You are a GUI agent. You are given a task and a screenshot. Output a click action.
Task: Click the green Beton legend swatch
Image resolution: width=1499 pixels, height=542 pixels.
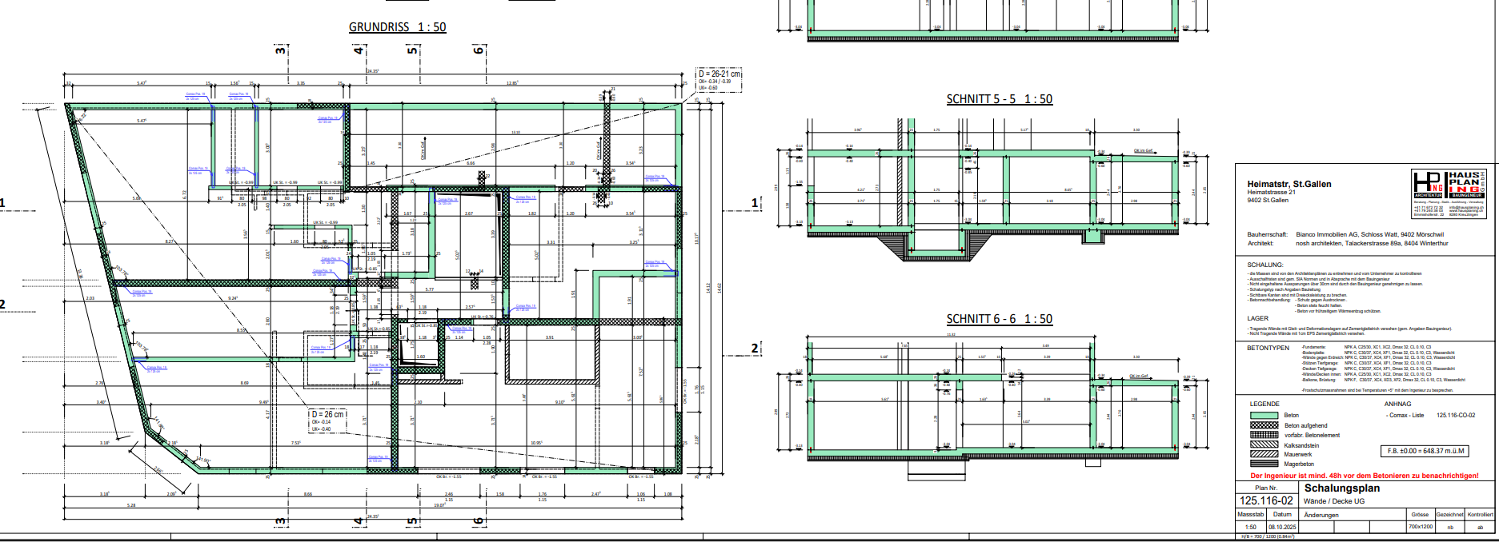click(x=1265, y=416)
